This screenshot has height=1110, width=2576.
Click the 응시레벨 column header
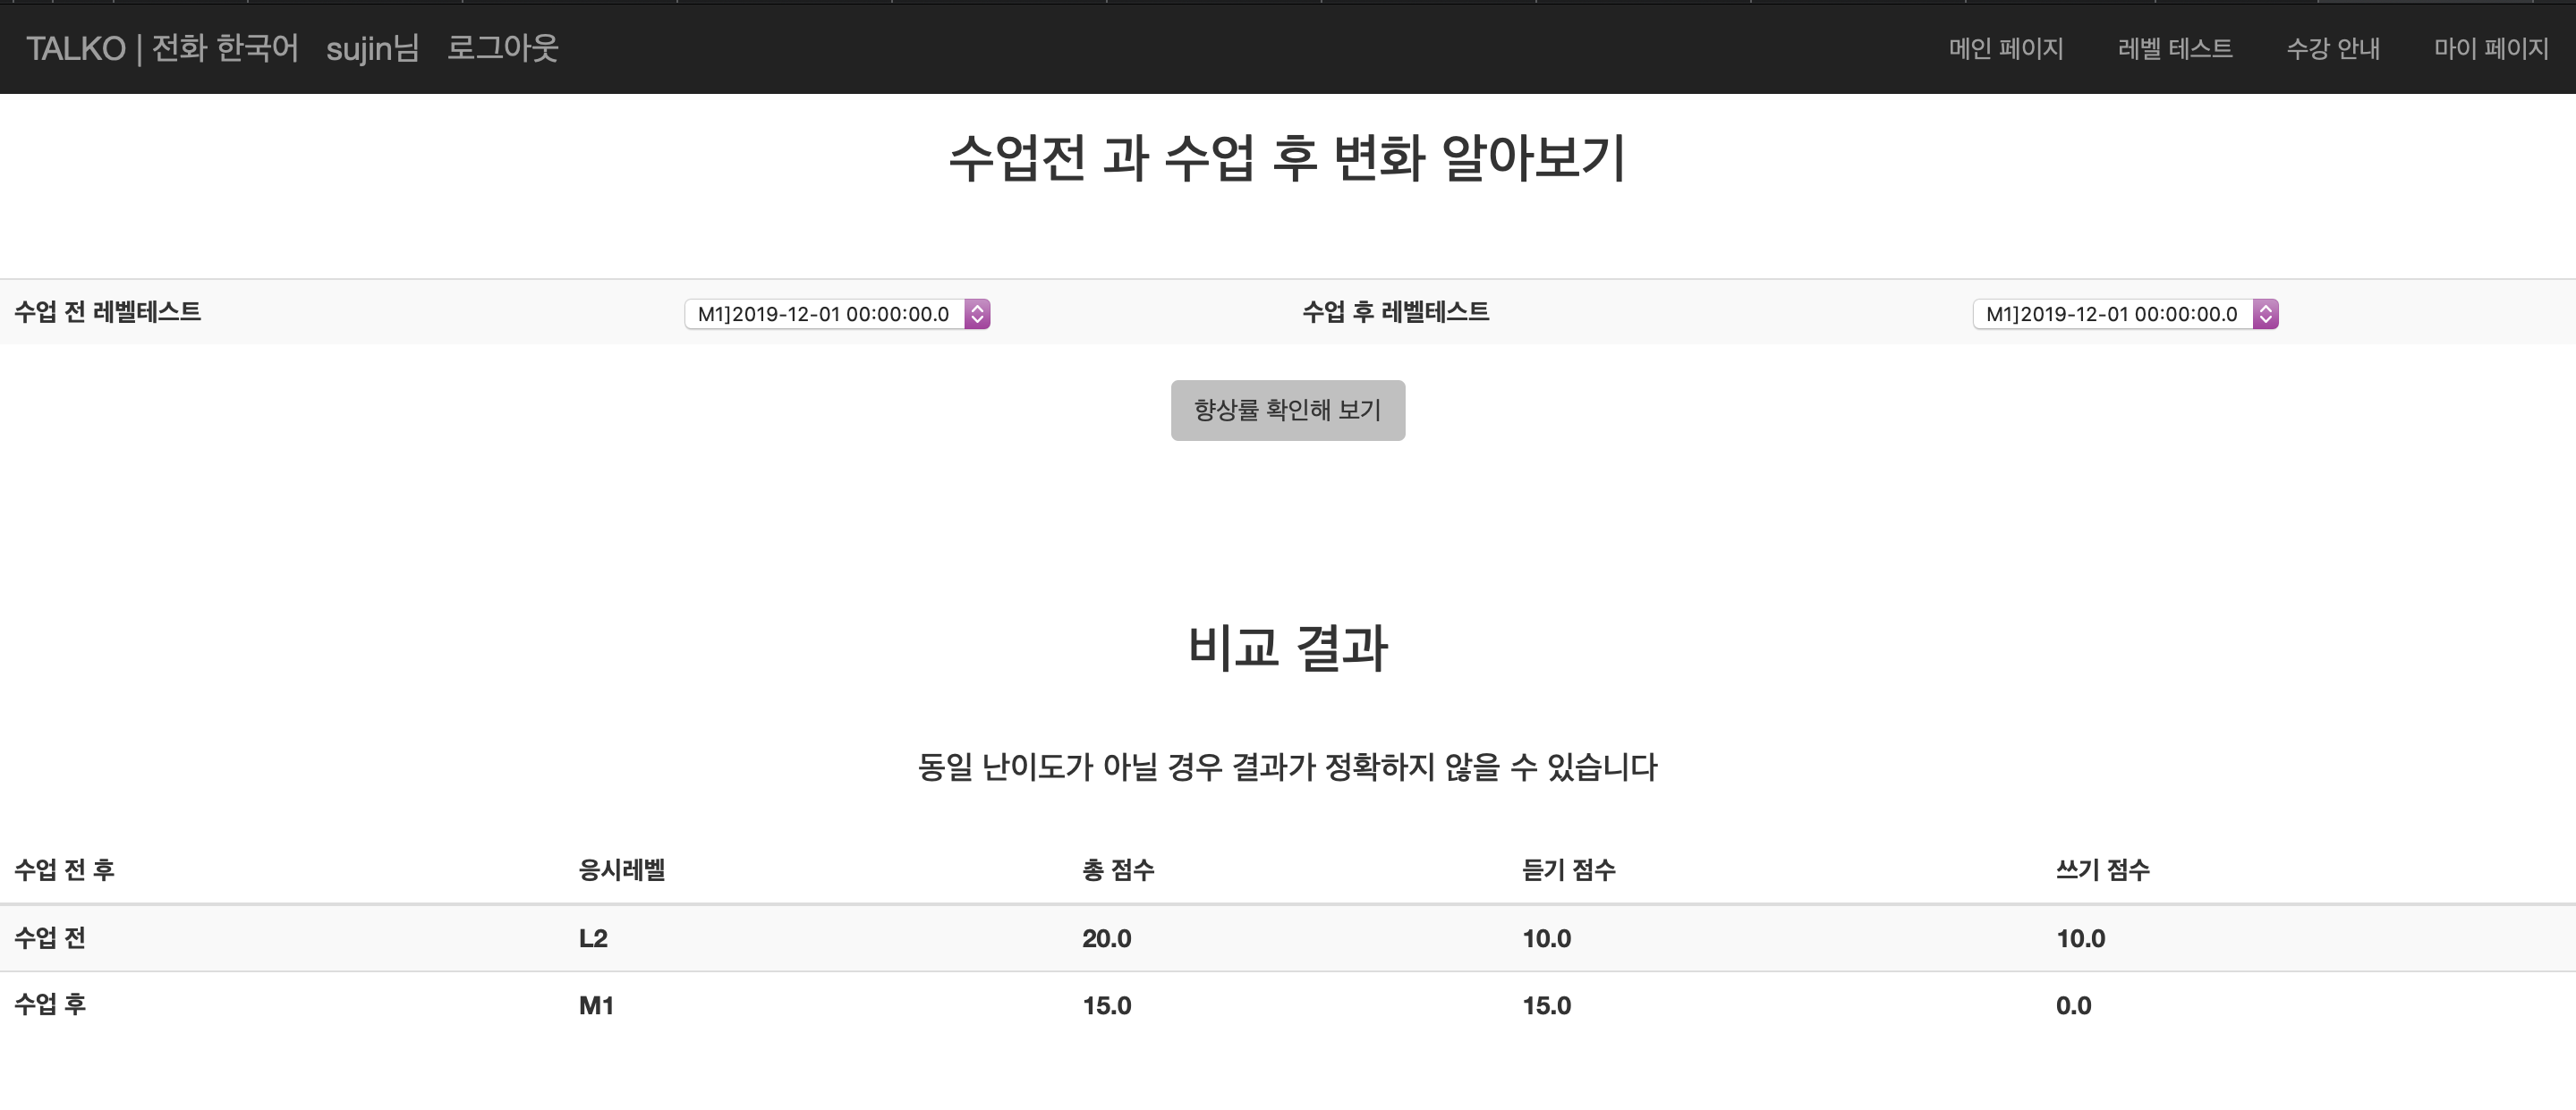coord(622,870)
